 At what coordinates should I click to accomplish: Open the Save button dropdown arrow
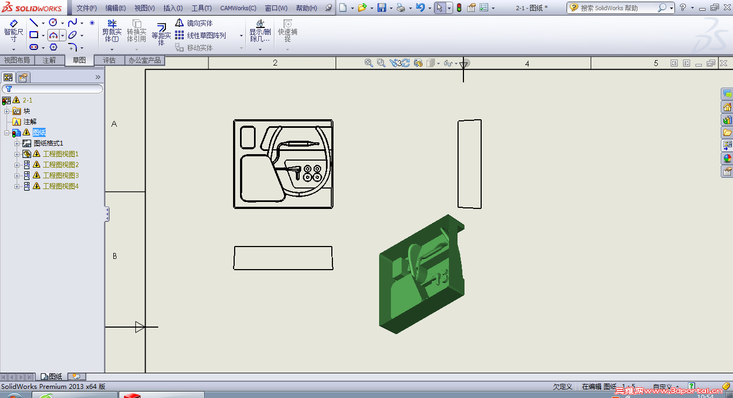tap(390, 8)
